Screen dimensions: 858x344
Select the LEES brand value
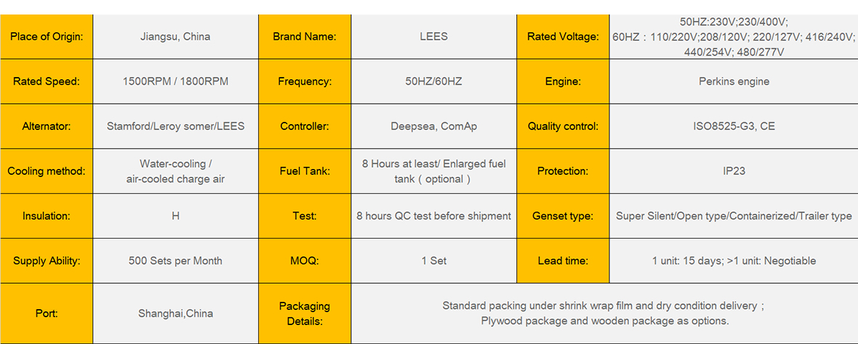pyautogui.click(x=434, y=36)
